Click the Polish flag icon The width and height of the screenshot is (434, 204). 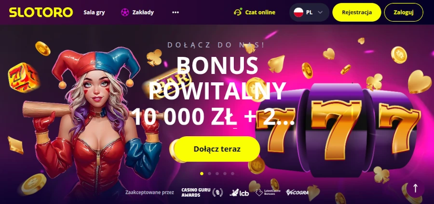[298, 13]
